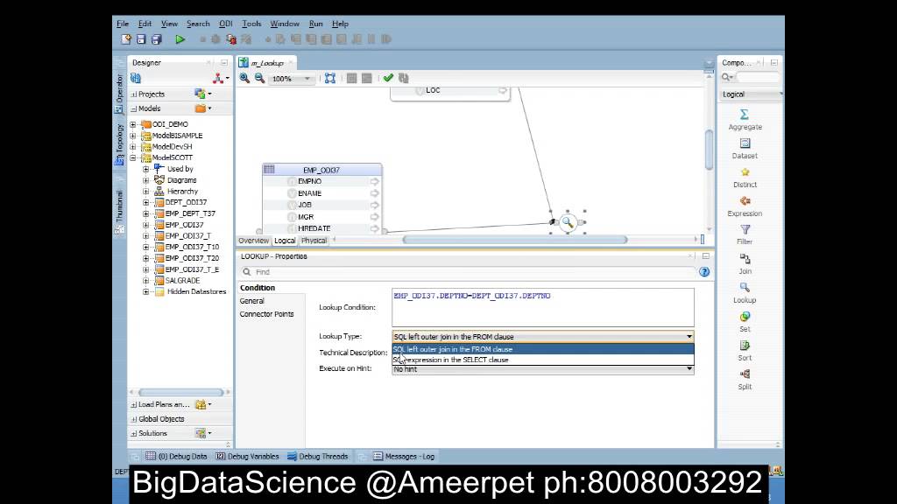Click the fit to window icon
The image size is (897, 504).
tap(330, 78)
